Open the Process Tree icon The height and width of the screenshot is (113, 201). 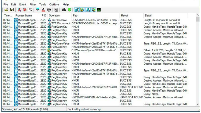coord(56,10)
